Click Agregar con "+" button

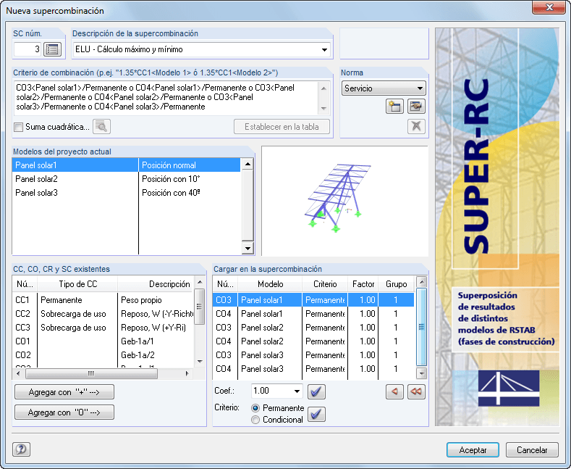(x=64, y=392)
